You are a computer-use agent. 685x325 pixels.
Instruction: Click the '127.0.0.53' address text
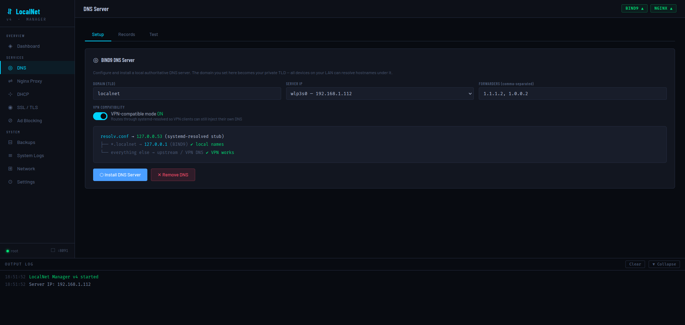point(149,136)
